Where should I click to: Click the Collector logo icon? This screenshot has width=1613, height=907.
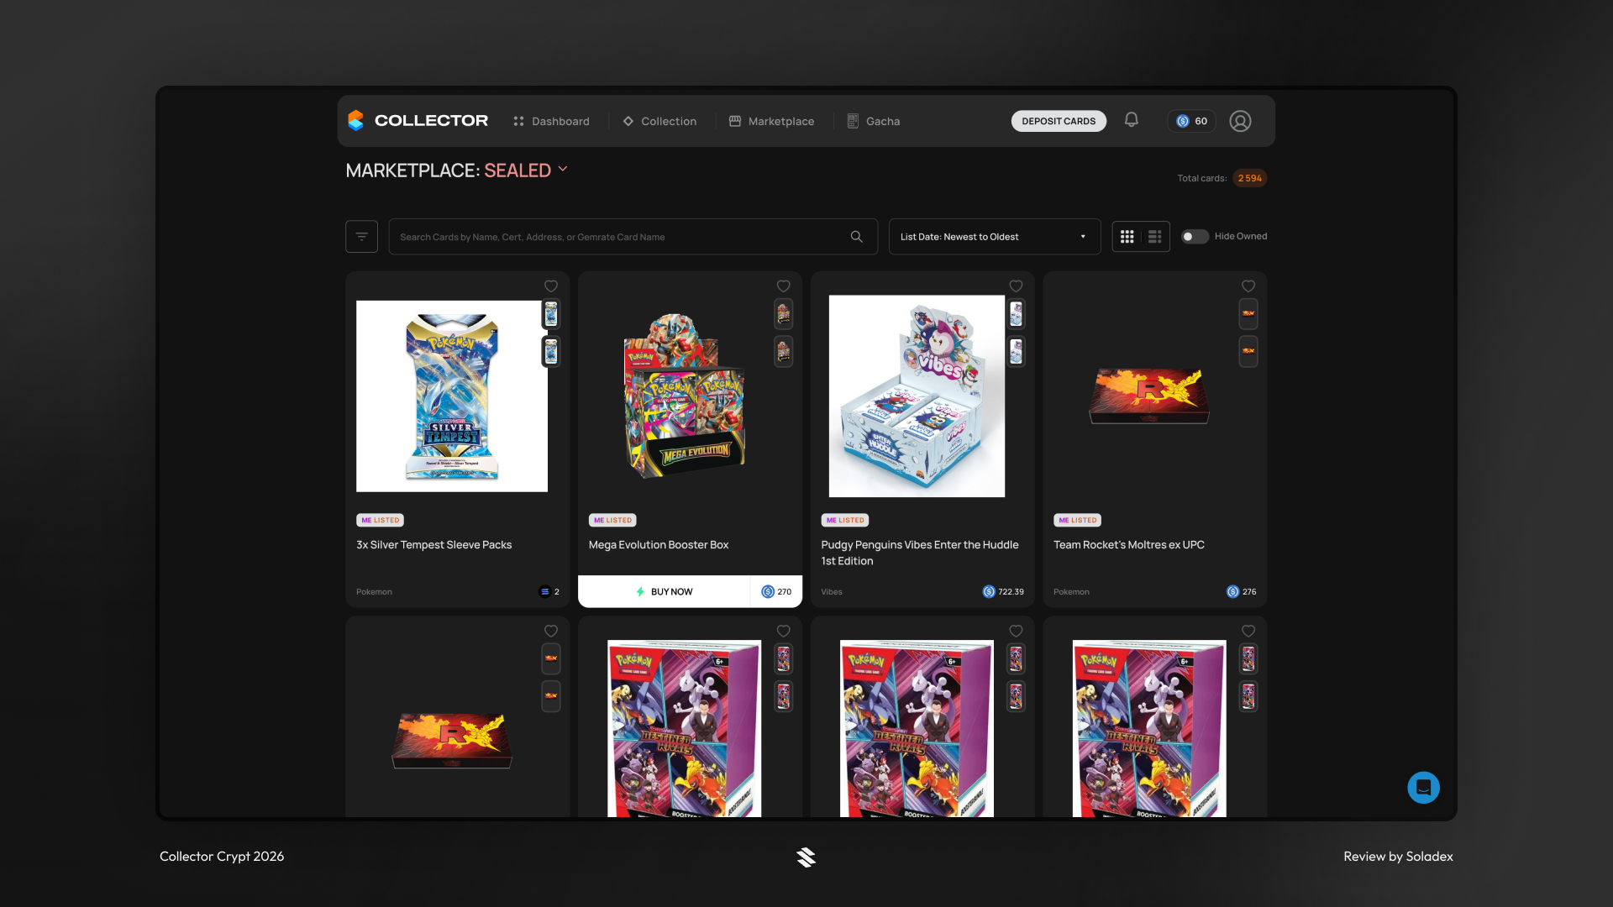(356, 121)
